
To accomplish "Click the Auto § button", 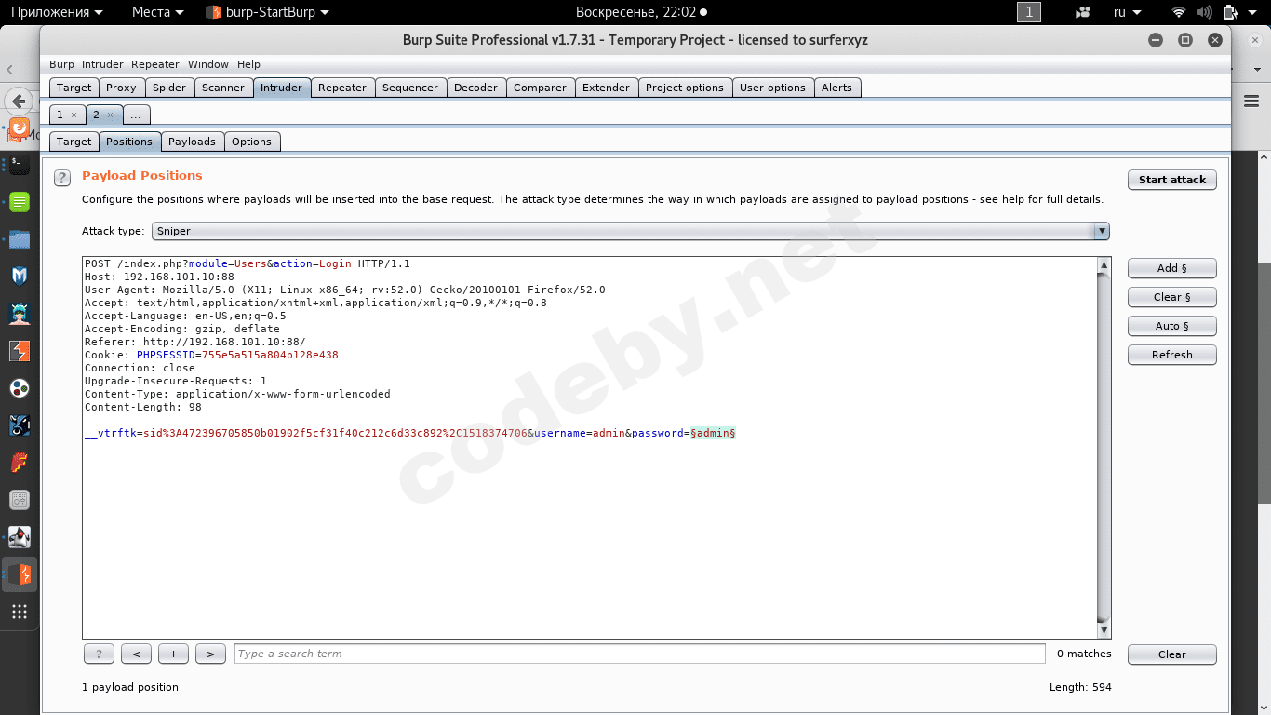I will (1171, 326).
